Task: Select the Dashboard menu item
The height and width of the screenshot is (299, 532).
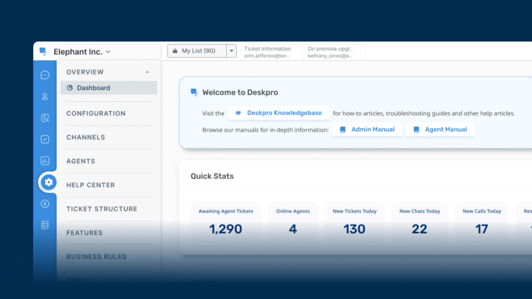Action: click(x=109, y=88)
